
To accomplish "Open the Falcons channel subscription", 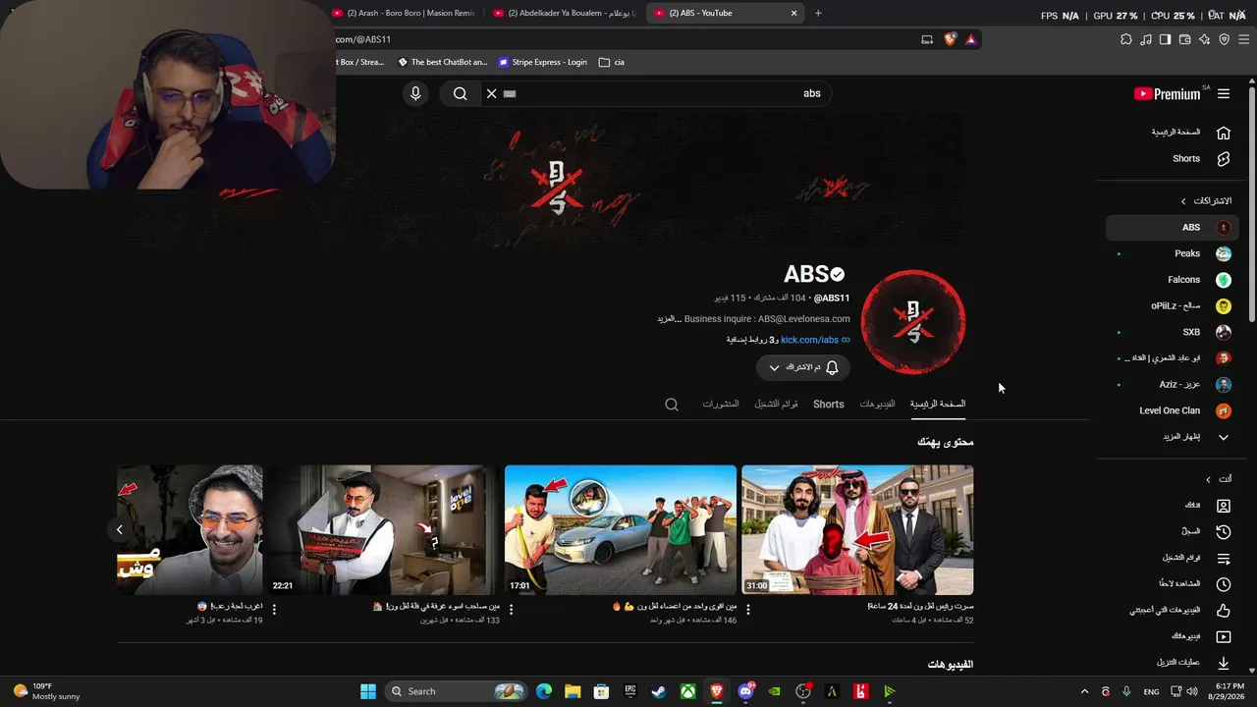I will tap(1173, 280).
